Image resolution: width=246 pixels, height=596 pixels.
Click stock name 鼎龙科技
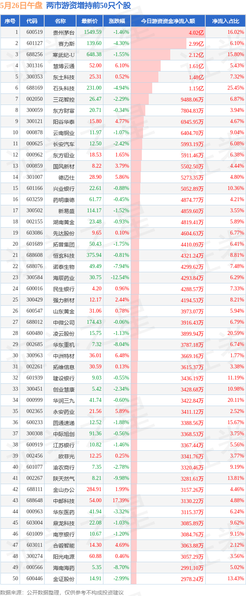point(64,523)
